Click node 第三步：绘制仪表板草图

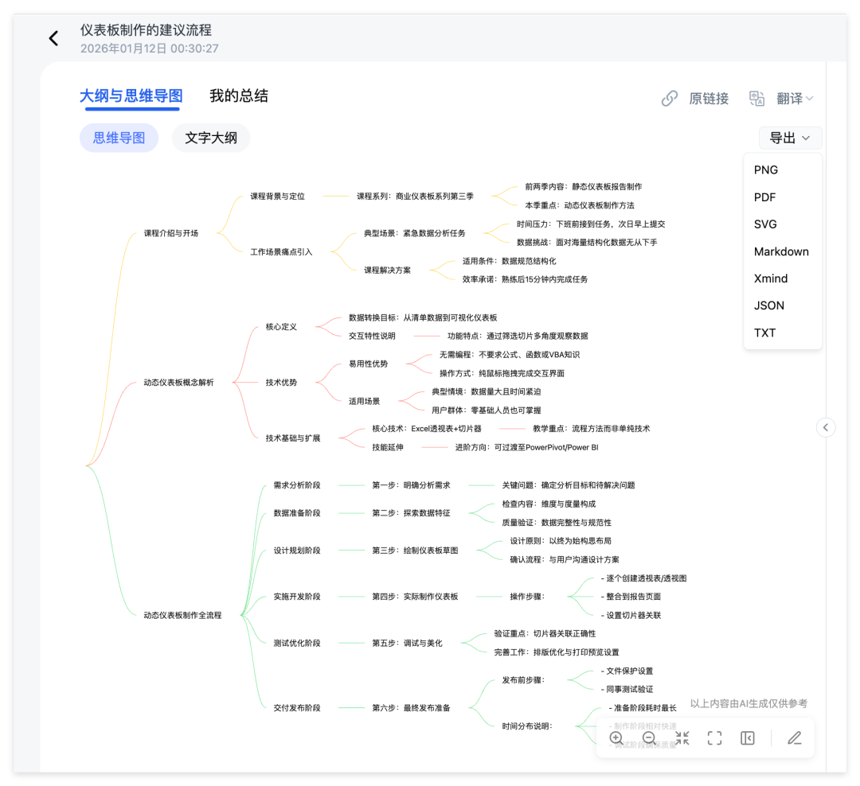click(x=415, y=551)
